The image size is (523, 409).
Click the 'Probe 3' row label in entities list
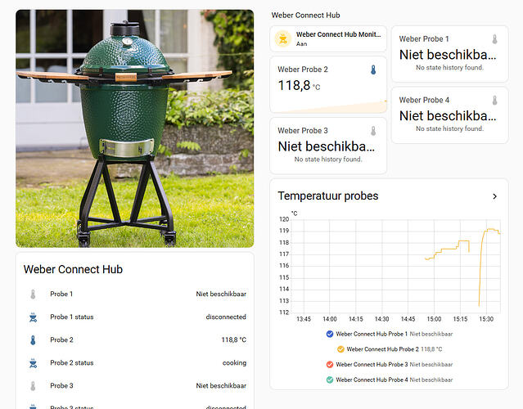61,385
